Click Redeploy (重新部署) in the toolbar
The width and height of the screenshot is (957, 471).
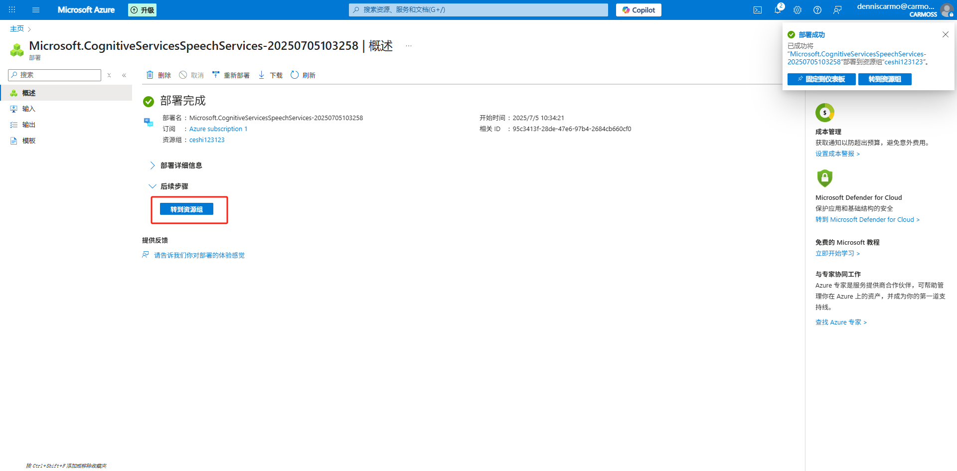(x=231, y=75)
